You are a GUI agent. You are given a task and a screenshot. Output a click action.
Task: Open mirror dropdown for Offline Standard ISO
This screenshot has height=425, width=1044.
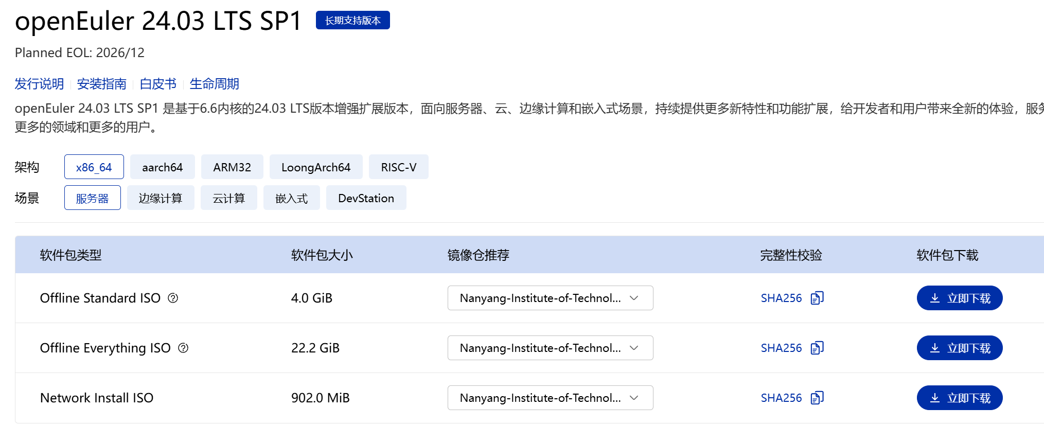pyautogui.click(x=551, y=298)
